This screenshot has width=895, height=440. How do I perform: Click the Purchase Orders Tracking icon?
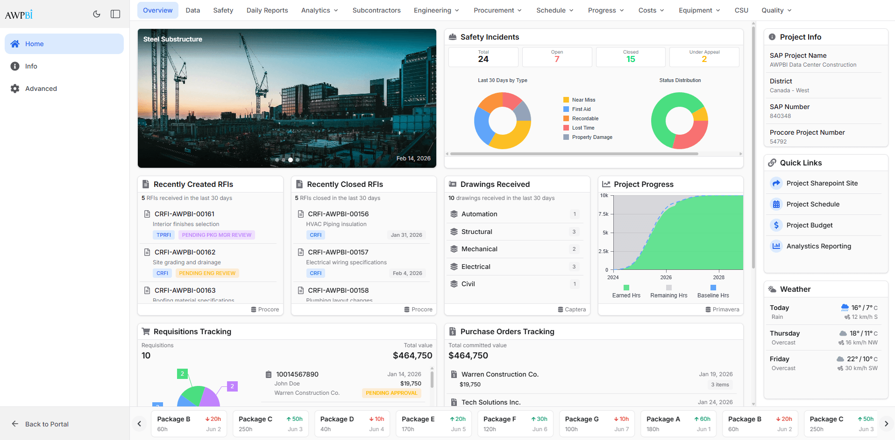pos(453,331)
